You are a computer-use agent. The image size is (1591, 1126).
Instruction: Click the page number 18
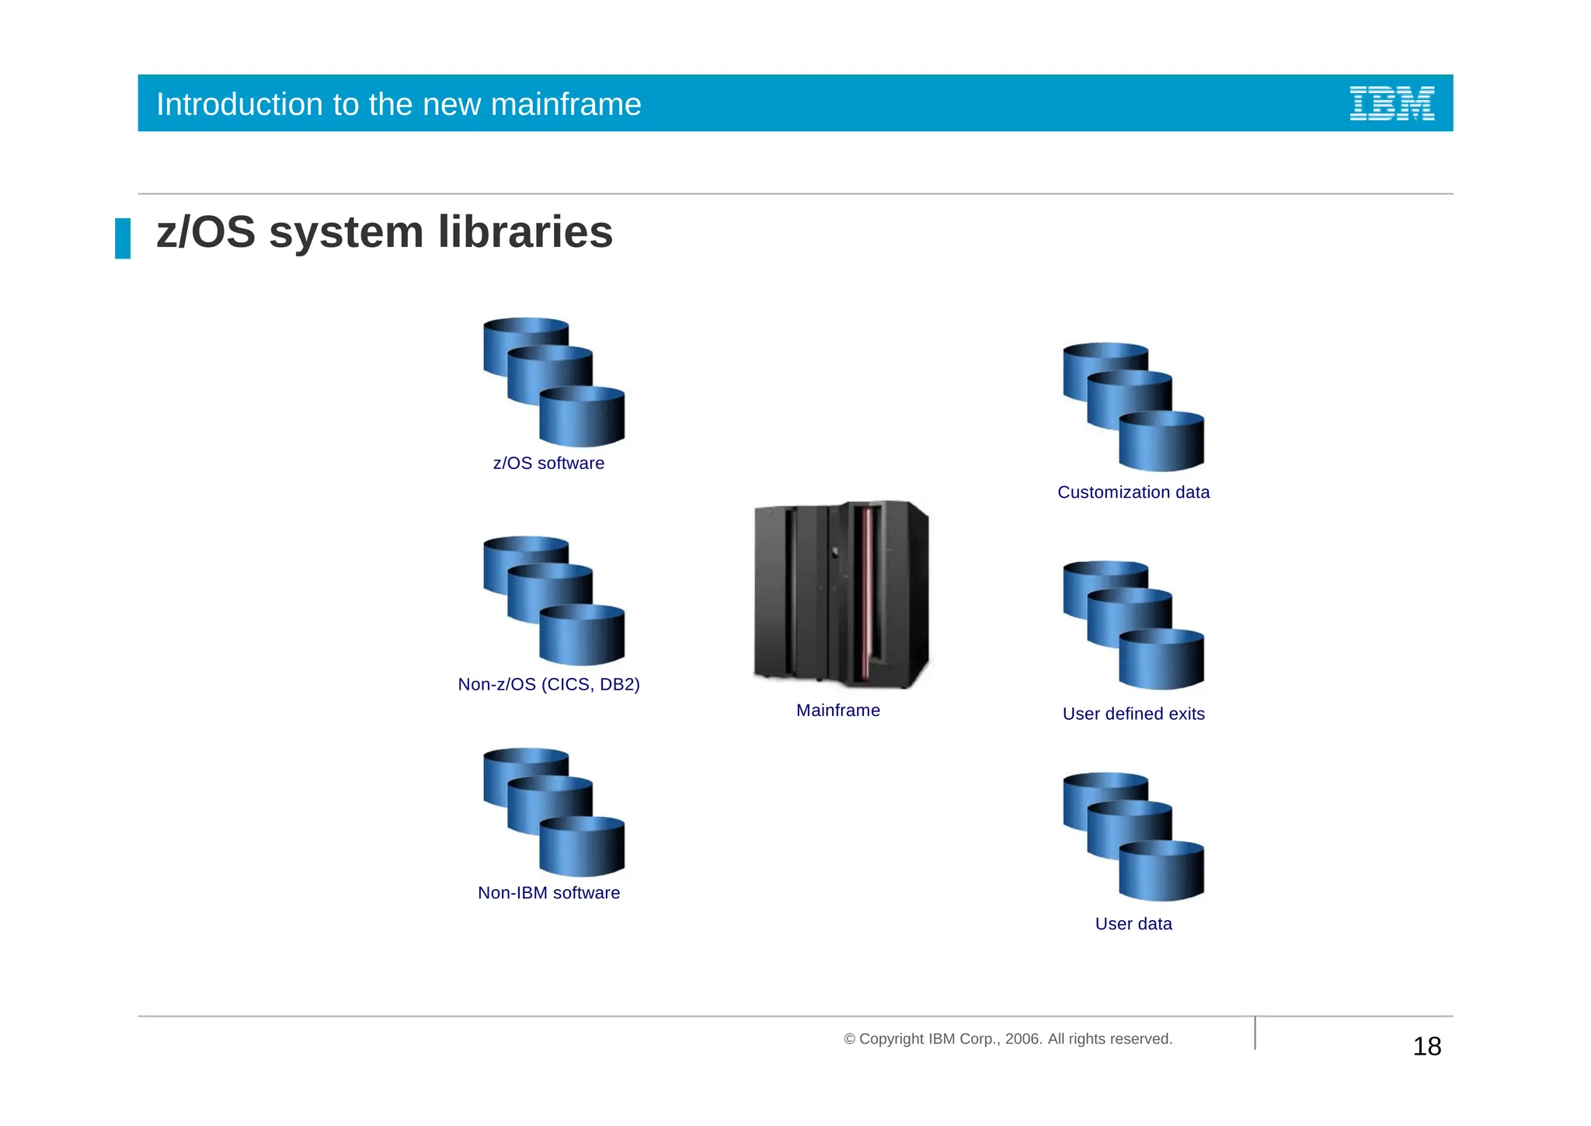(1426, 1047)
